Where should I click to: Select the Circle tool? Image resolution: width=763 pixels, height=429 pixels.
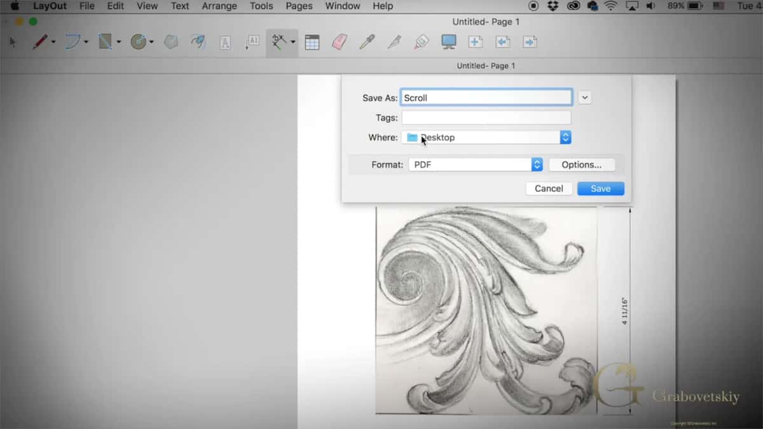pos(138,43)
